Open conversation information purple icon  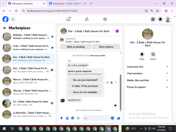pos(117,31)
